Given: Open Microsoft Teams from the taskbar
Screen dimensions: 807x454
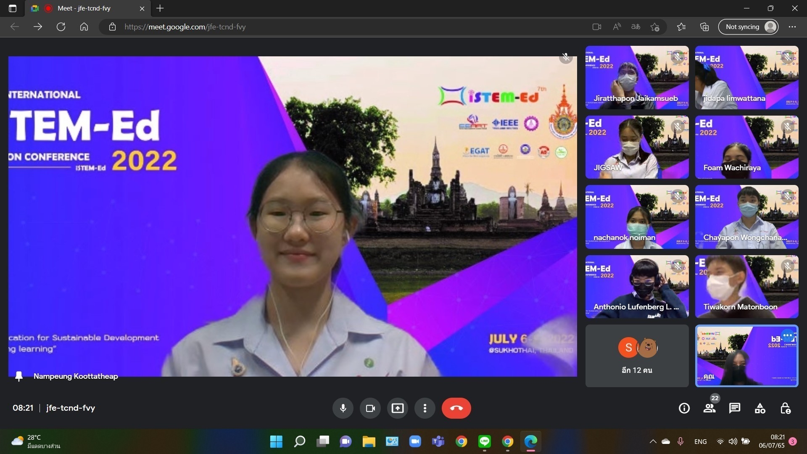Looking at the screenshot, I should pos(438,441).
